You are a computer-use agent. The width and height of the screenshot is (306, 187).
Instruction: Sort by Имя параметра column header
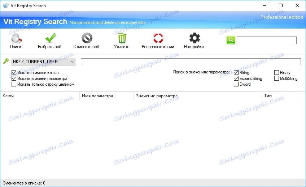coord(106,96)
